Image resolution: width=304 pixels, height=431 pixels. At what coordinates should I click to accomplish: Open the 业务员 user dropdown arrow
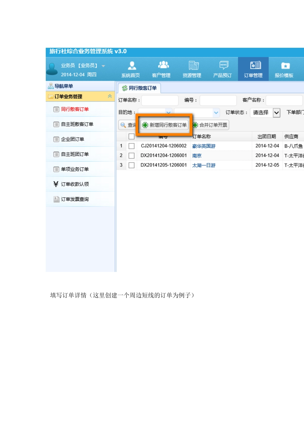pos(103,66)
